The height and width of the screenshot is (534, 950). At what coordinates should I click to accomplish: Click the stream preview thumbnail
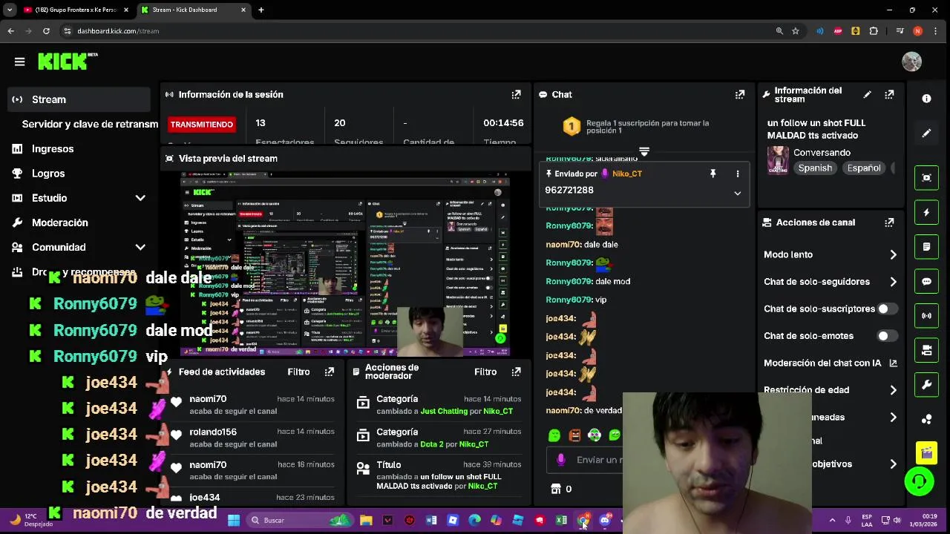pyautogui.click(x=345, y=264)
